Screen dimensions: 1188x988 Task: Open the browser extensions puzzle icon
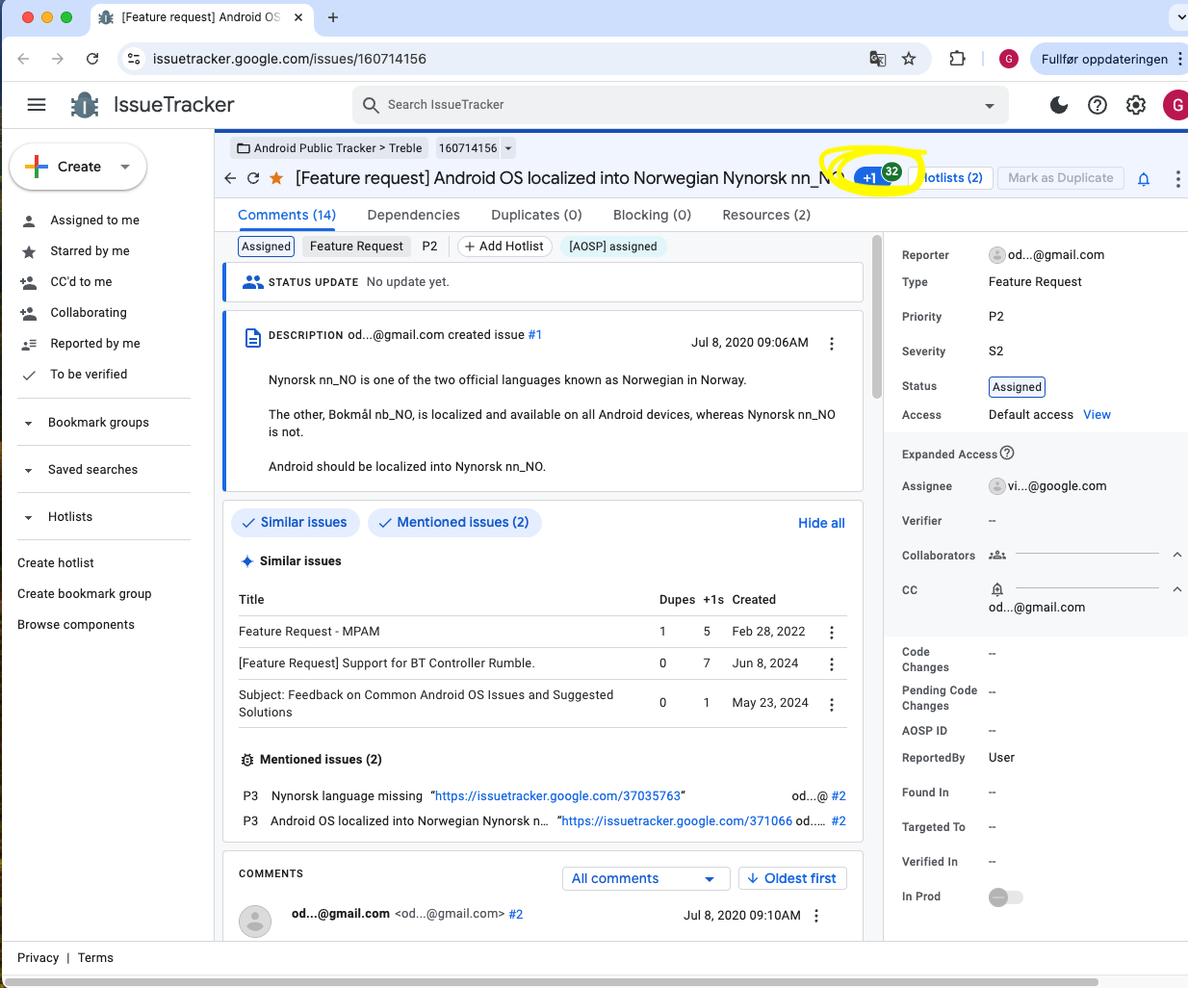click(957, 59)
